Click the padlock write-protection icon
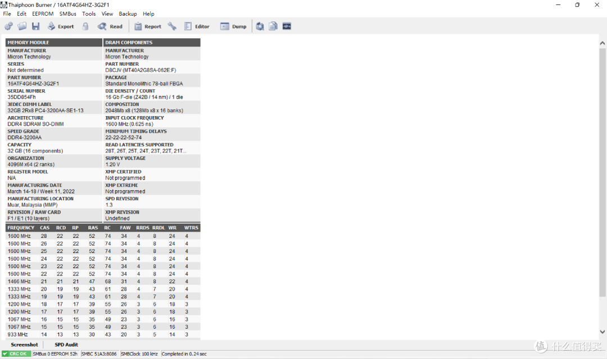Screen dimensions: 607x359 [x=85, y=26]
